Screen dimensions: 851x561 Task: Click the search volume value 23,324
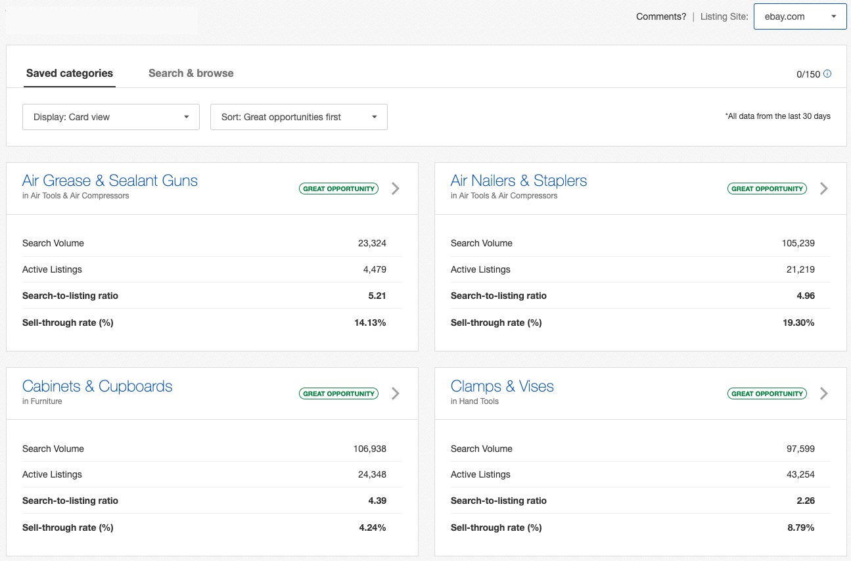tap(372, 243)
